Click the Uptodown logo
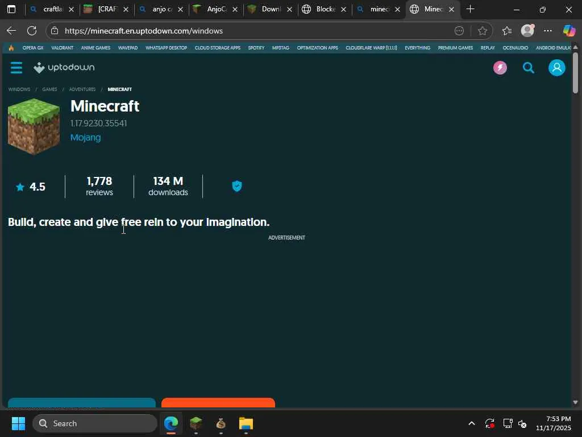Screen dimensions: 582x437 click(x=64, y=67)
